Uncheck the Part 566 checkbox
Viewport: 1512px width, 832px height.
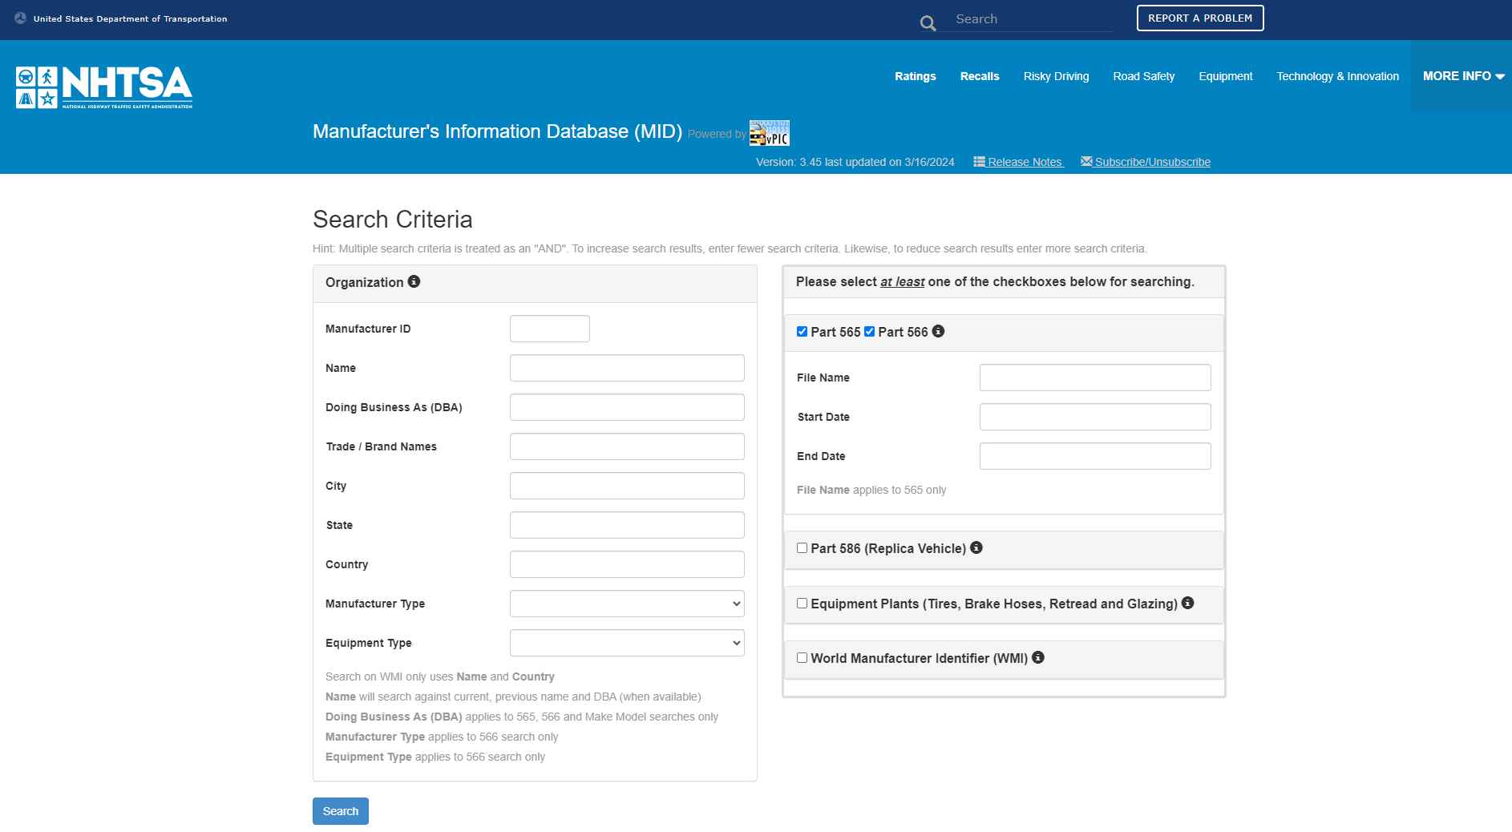(869, 332)
